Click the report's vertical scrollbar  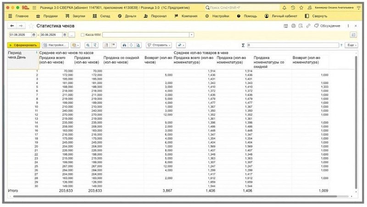coord(356,121)
